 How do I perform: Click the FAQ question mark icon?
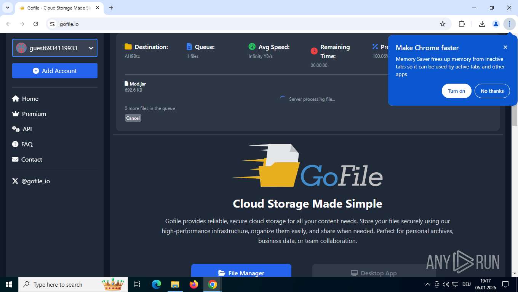[x=15, y=144]
